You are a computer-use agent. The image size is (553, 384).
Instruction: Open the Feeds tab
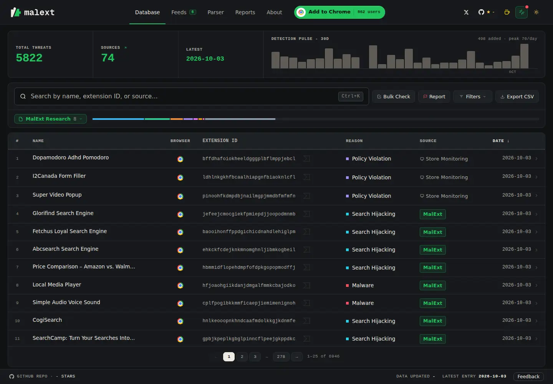pyautogui.click(x=184, y=12)
